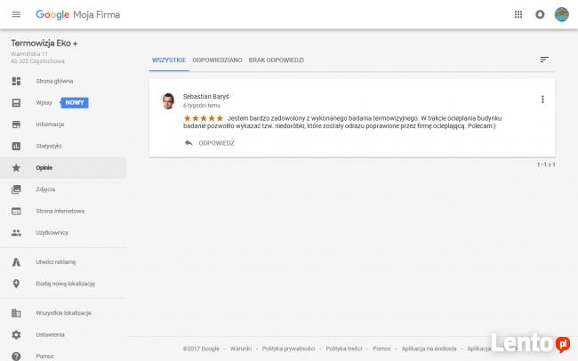578x361 pixels.
Task: Open the Pomoc footer link
Action: (x=381, y=349)
